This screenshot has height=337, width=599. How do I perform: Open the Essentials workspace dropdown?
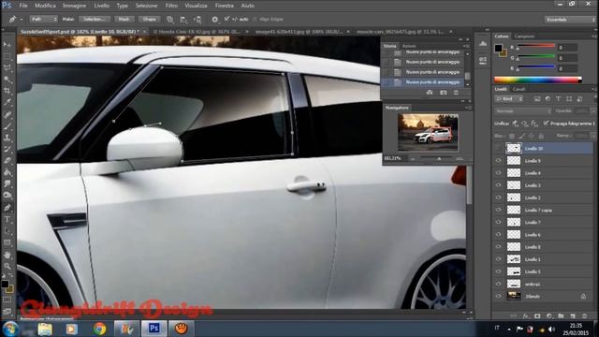[x=570, y=19]
